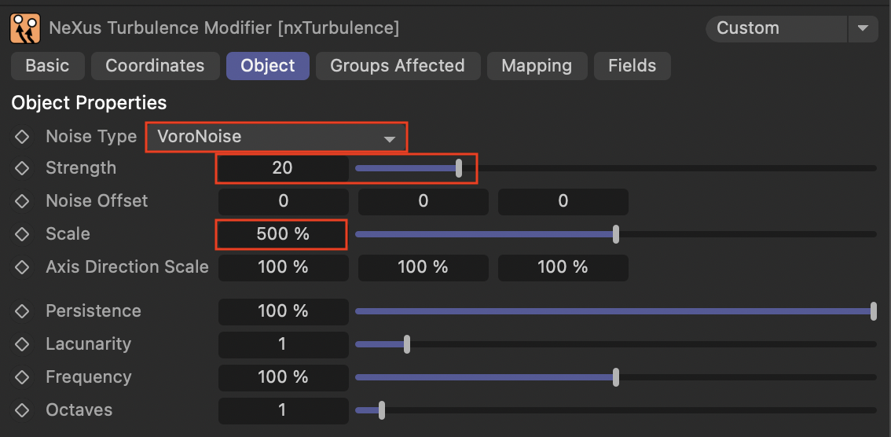Click the Lacunarity value field
The image size is (891, 437).
[x=284, y=344]
